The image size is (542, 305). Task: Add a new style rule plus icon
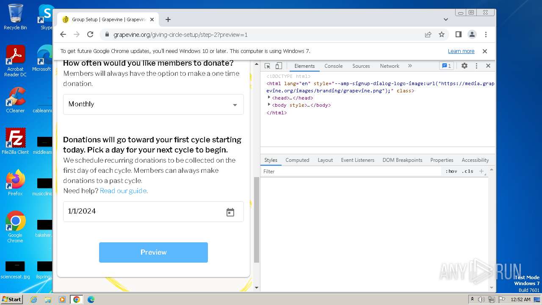coord(481,172)
